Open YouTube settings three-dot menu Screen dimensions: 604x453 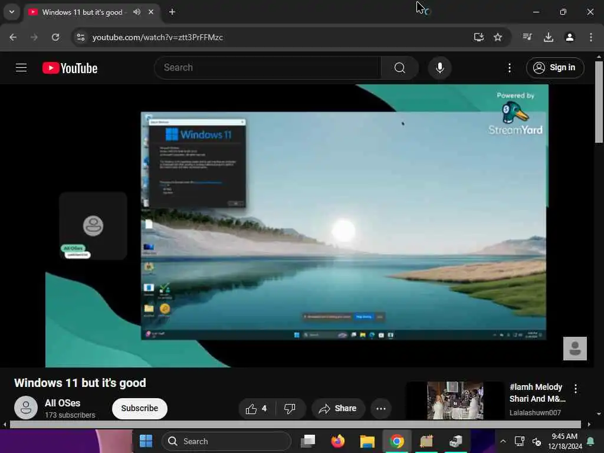[x=509, y=68]
